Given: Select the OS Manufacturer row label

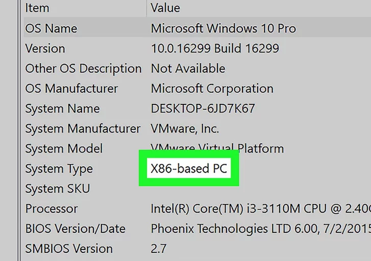Looking at the screenshot, I should (x=71, y=88).
